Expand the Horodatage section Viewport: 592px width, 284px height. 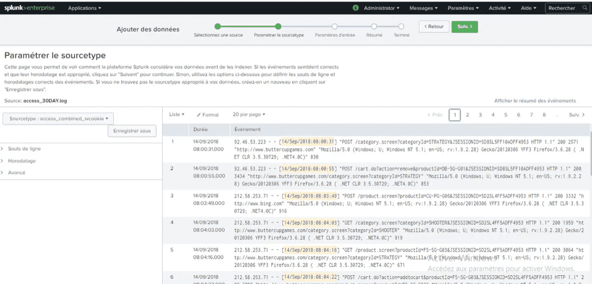[x=22, y=161]
